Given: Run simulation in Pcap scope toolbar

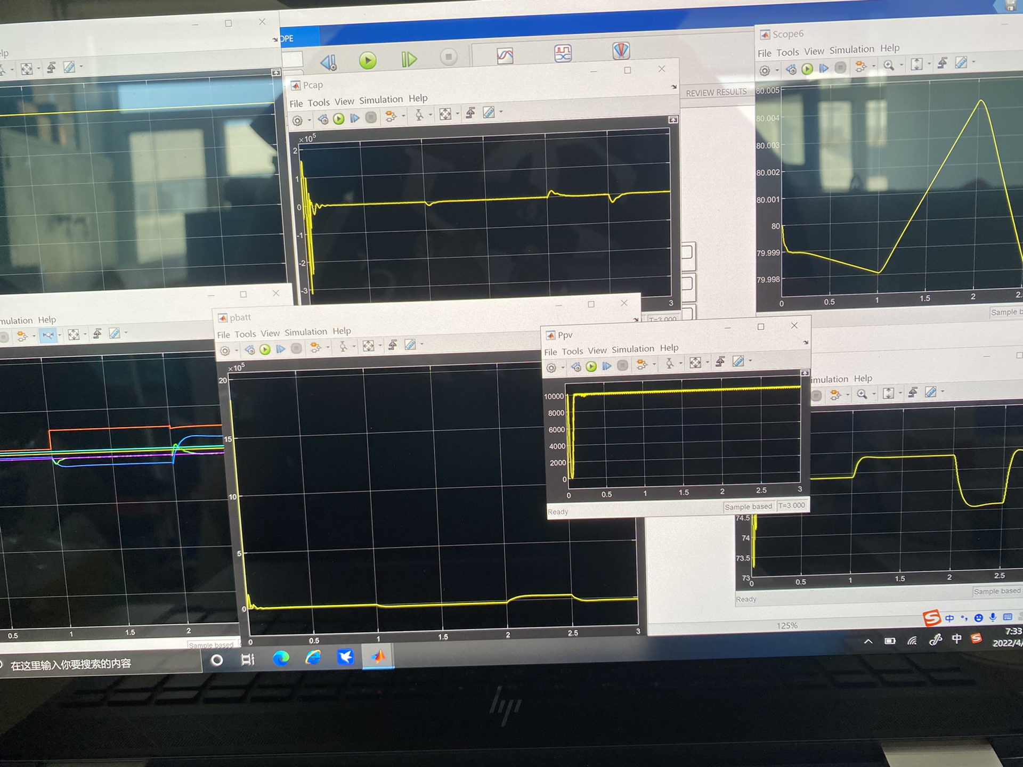Looking at the screenshot, I should tap(339, 119).
